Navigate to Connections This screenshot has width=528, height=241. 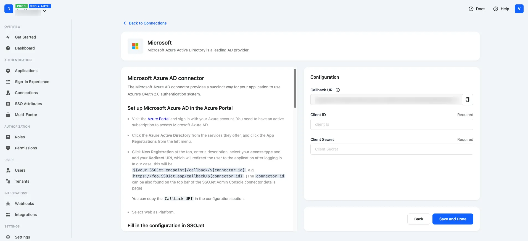point(26,93)
